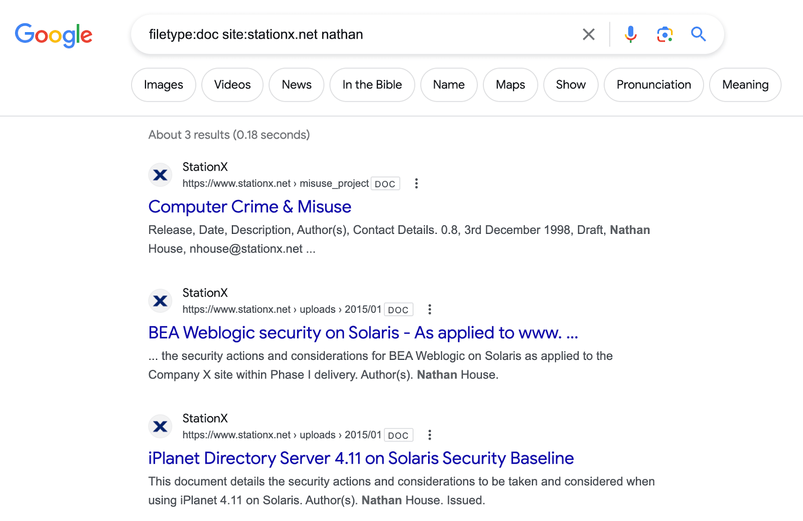Open the 'Computer Crime & Misuse' result

tap(250, 207)
